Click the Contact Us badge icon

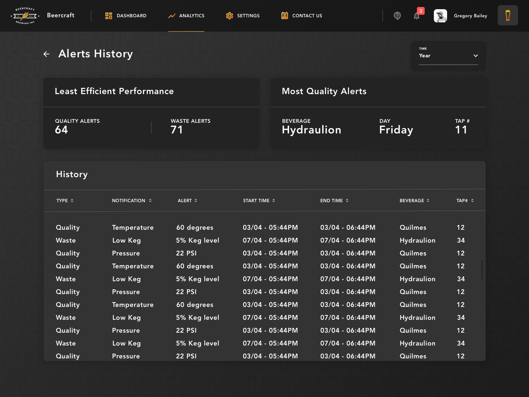[285, 15]
